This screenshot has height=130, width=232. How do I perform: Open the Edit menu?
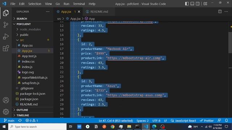(22, 4)
